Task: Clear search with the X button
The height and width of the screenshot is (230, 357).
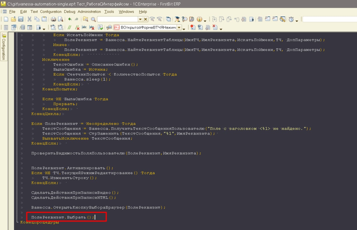Action: 146,19
